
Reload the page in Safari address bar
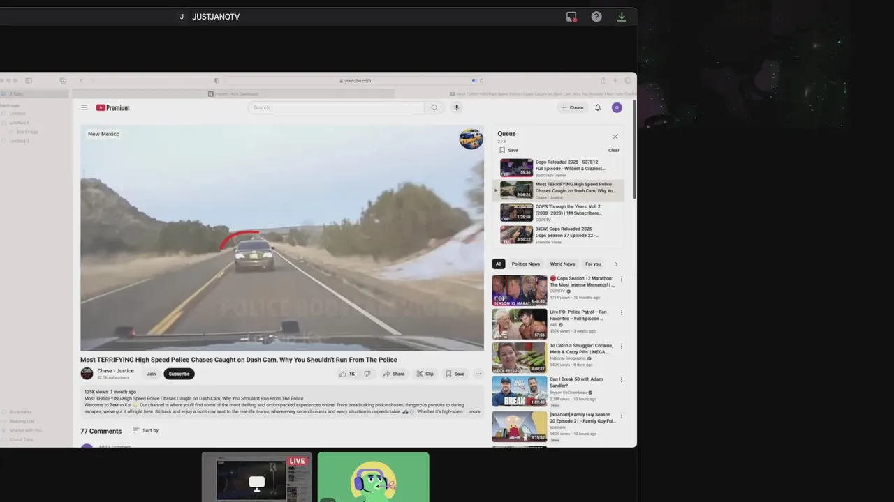pyautogui.click(x=481, y=81)
